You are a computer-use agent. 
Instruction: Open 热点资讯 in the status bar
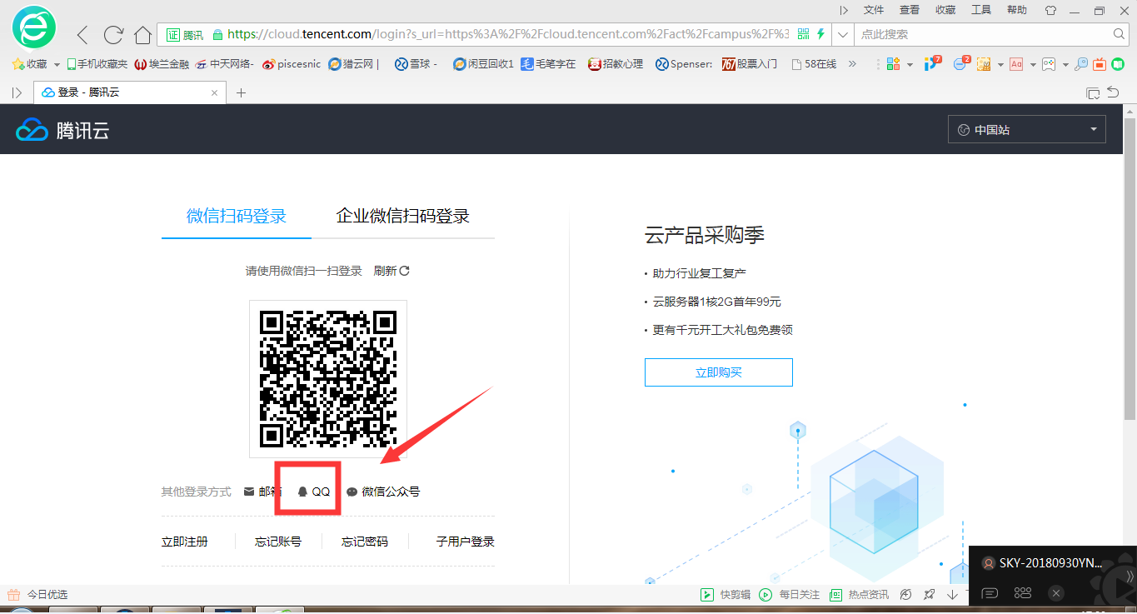860,594
